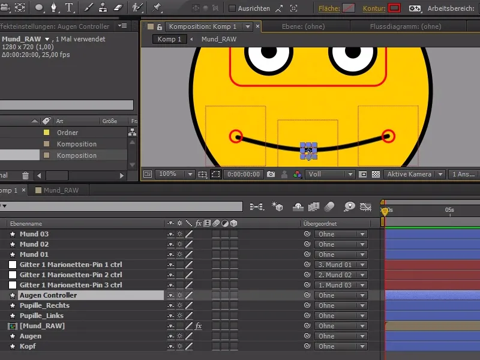
Task: Toggle the transparency grid icon
Action: pos(376,174)
